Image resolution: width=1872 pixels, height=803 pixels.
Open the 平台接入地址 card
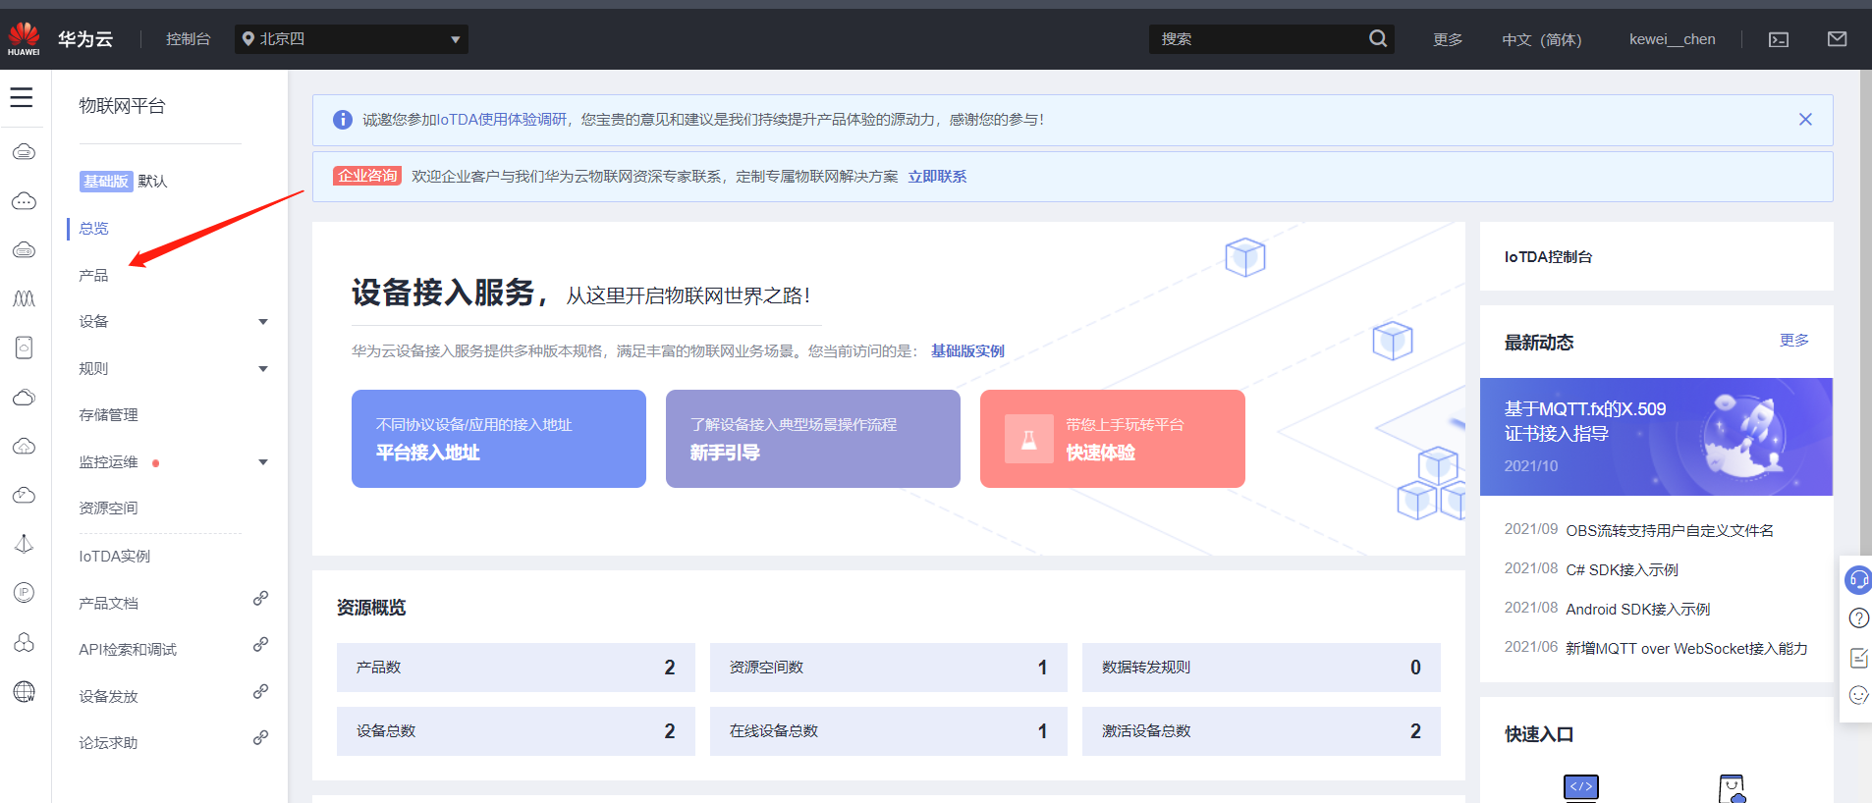(499, 439)
